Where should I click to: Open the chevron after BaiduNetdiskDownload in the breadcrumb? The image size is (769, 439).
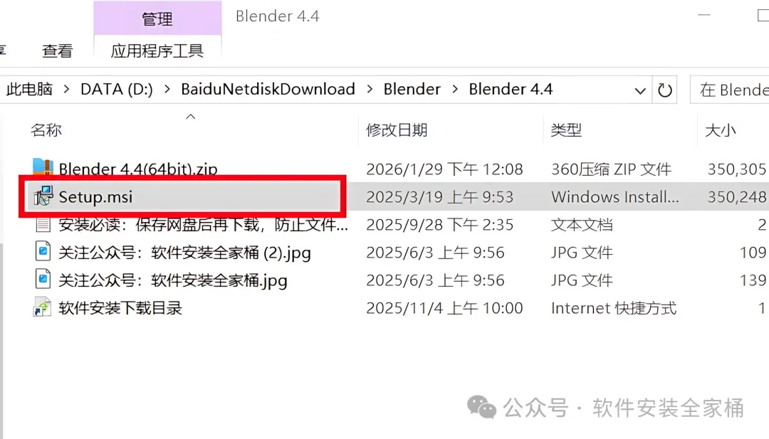(x=370, y=90)
